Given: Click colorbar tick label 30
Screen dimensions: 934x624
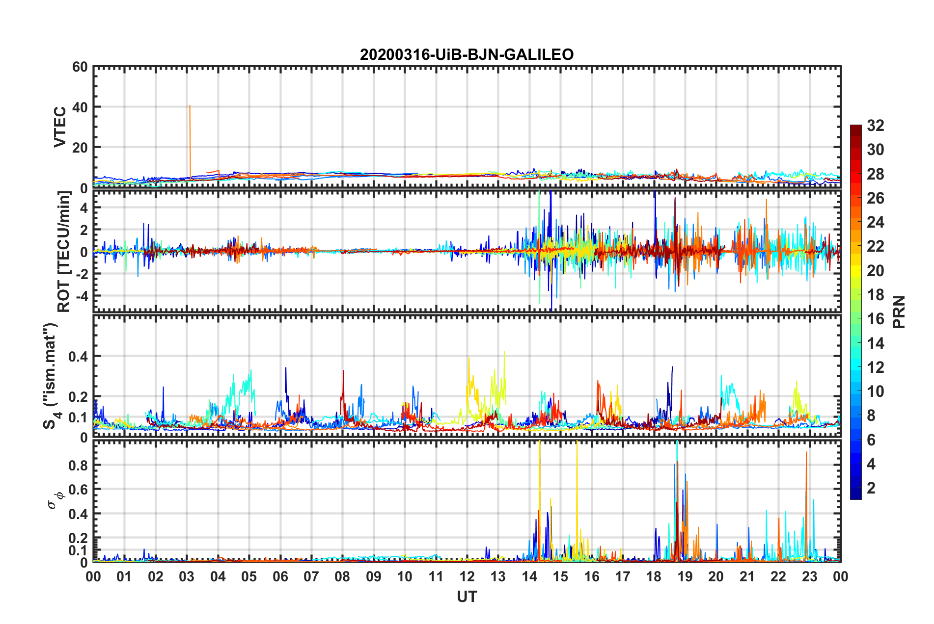Looking at the screenshot, I should (x=875, y=150).
